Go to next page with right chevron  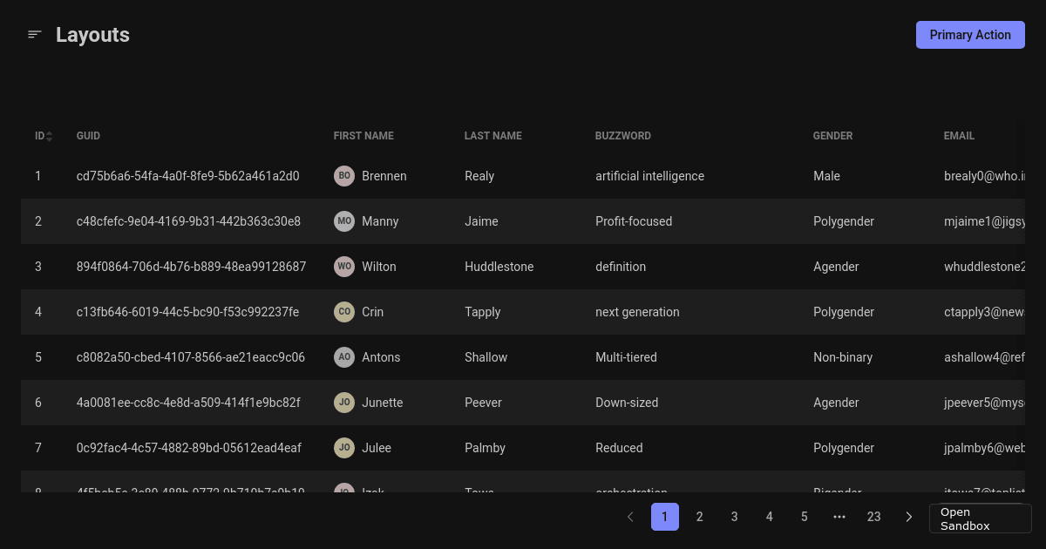[x=908, y=516]
